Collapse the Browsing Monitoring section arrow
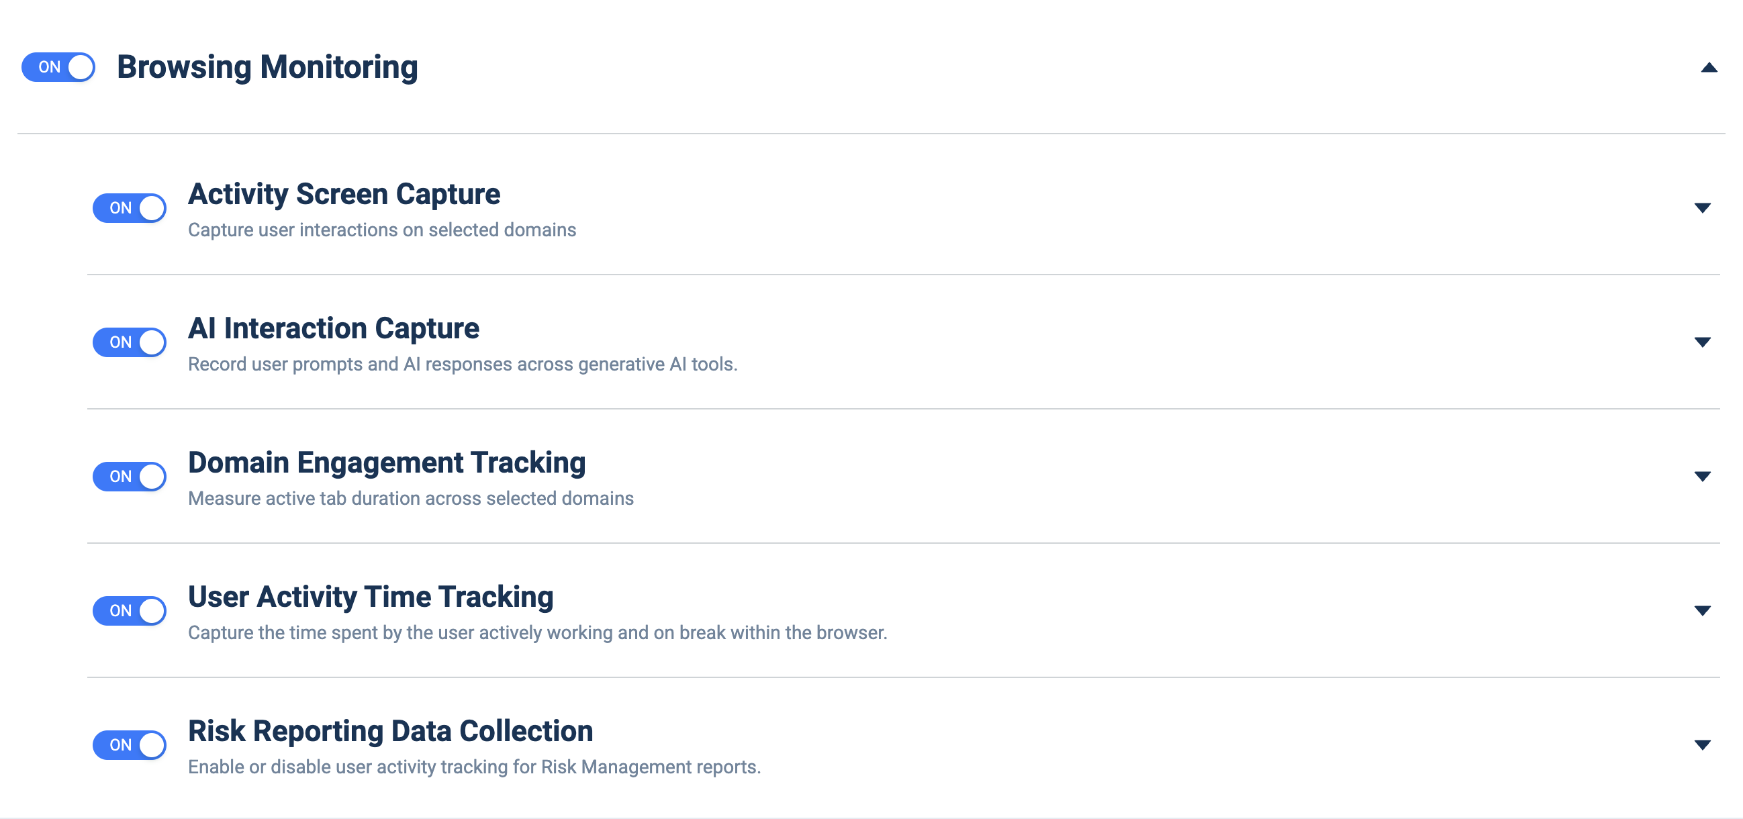This screenshot has width=1743, height=819. [x=1709, y=67]
